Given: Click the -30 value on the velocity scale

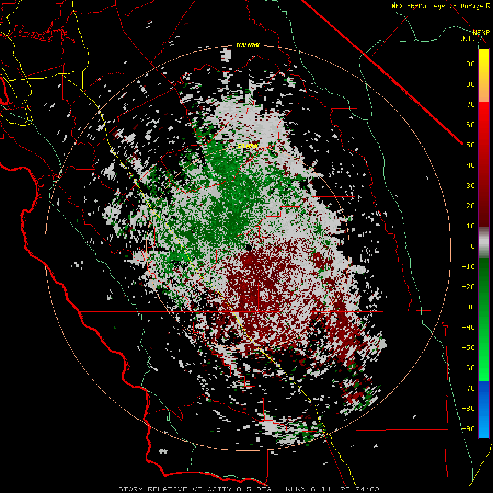Looking at the screenshot, I should coord(468,307).
